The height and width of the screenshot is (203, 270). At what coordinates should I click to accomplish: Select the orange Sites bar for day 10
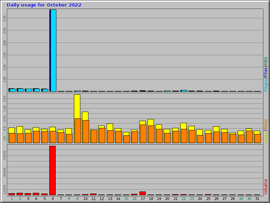coord(86,132)
